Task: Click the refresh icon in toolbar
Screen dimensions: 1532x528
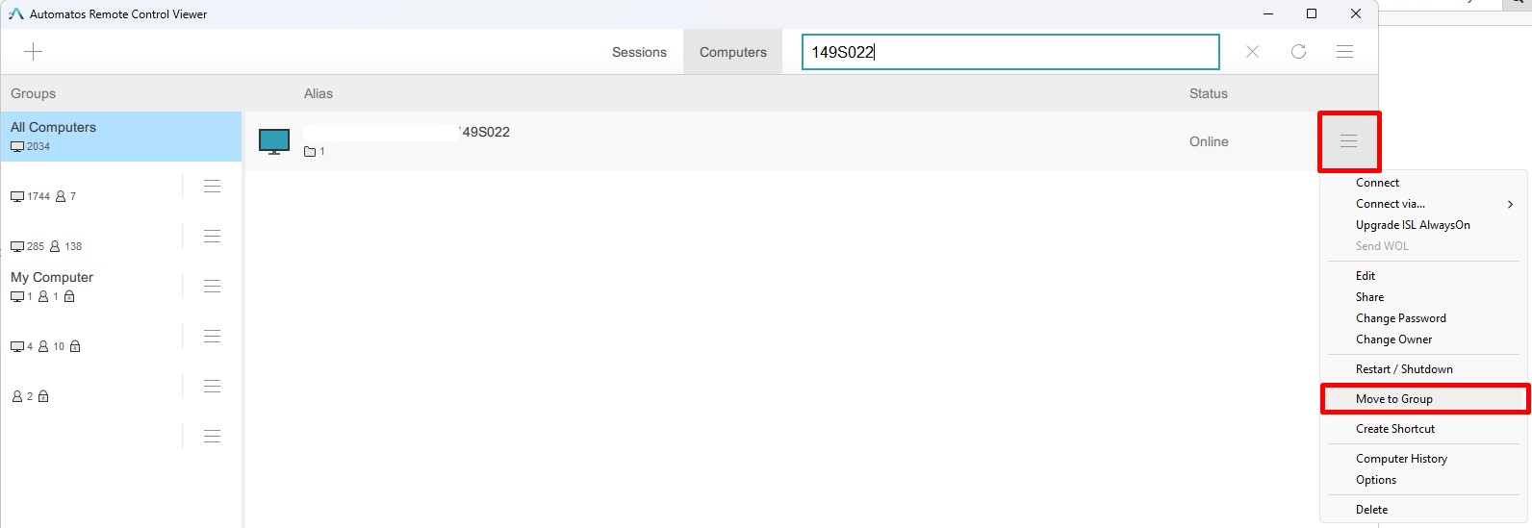Action: click(1298, 52)
